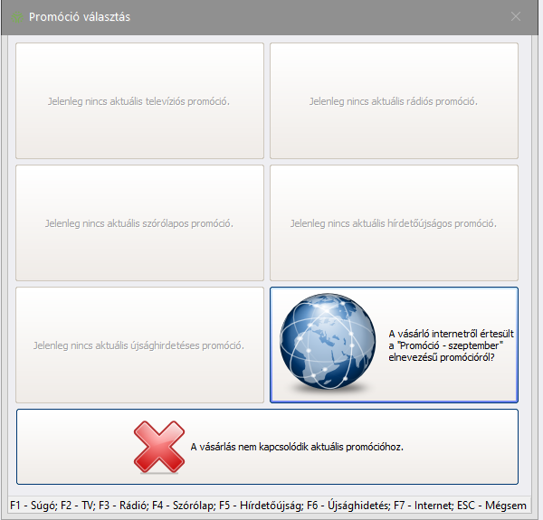543x520 pixels.
Task: Click the disabled hírdetőújságos promóció tile
Action: (394, 222)
